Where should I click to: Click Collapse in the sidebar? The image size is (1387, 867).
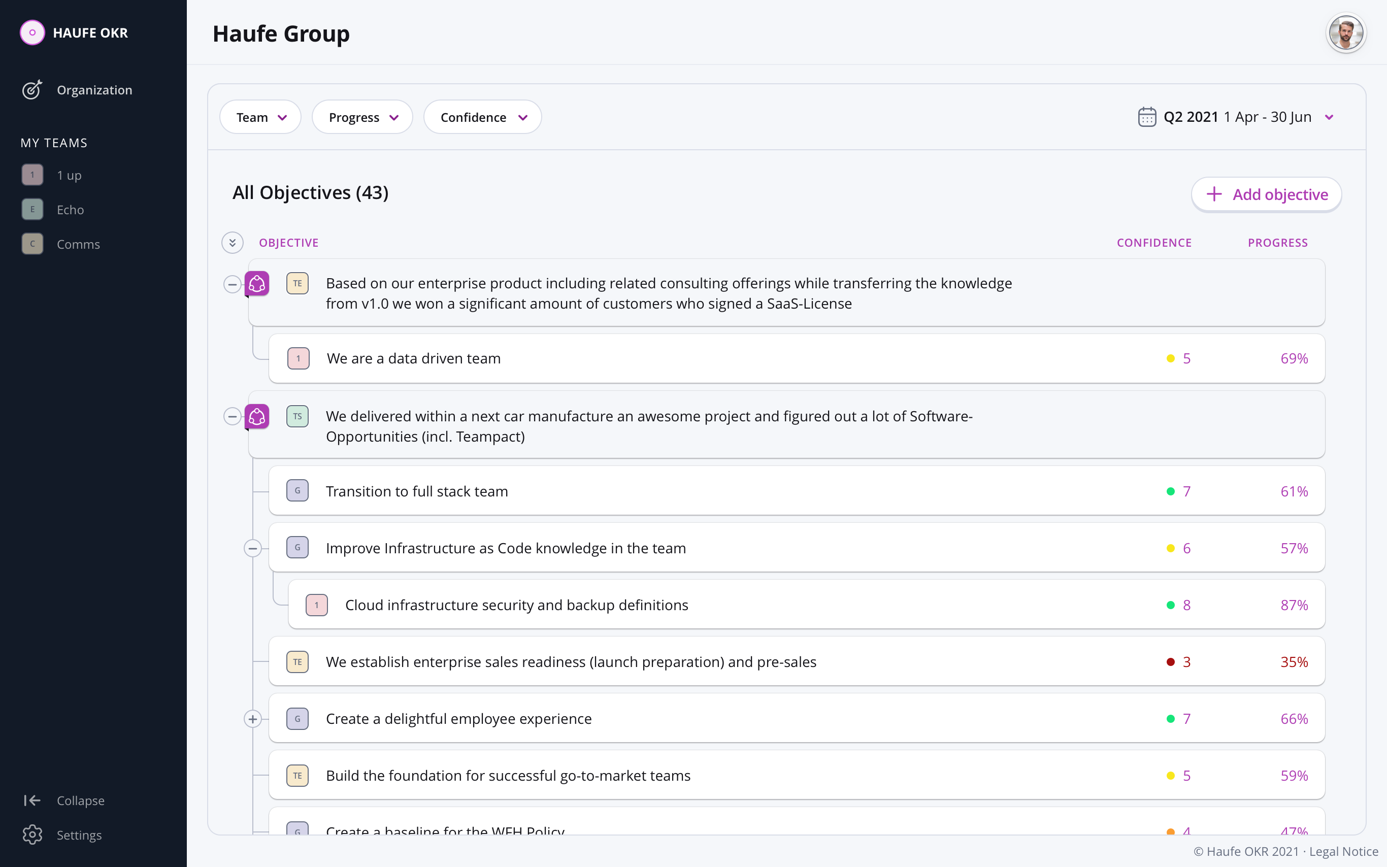[x=80, y=801]
